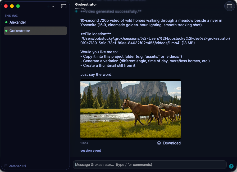Click the File location line
Image resolution: width=237 pixels, height=172 pixels.
(x=96, y=34)
